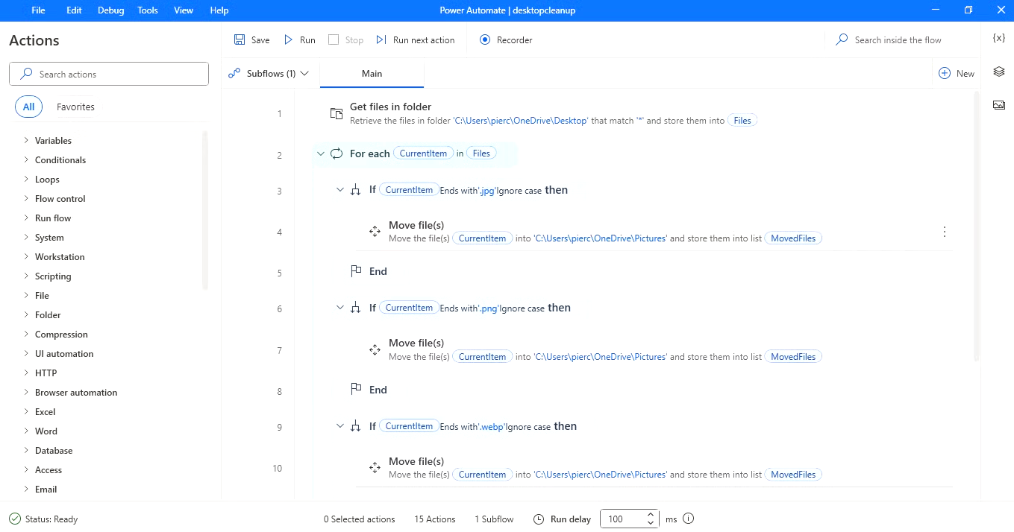The width and height of the screenshot is (1014, 532).
Task: Click the For each loop icon
Action: (x=337, y=153)
